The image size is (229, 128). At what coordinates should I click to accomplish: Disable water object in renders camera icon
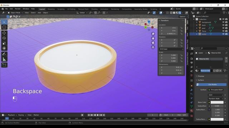point(226,34)
